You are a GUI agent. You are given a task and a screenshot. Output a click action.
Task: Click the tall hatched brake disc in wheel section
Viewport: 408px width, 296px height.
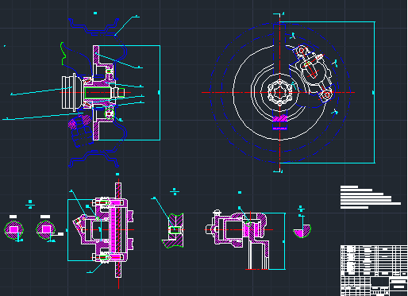click(x=96, y=93)
